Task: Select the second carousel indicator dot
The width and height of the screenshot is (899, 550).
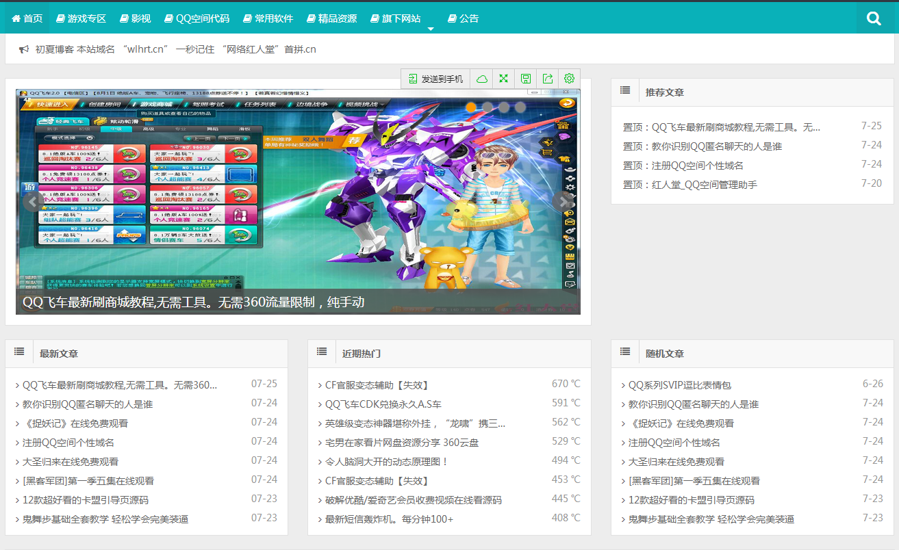Action: pyautogui.click(x=488, y=107)
